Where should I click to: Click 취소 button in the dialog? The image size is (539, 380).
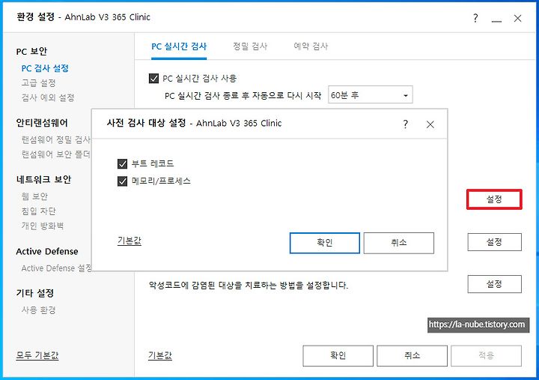399,243
